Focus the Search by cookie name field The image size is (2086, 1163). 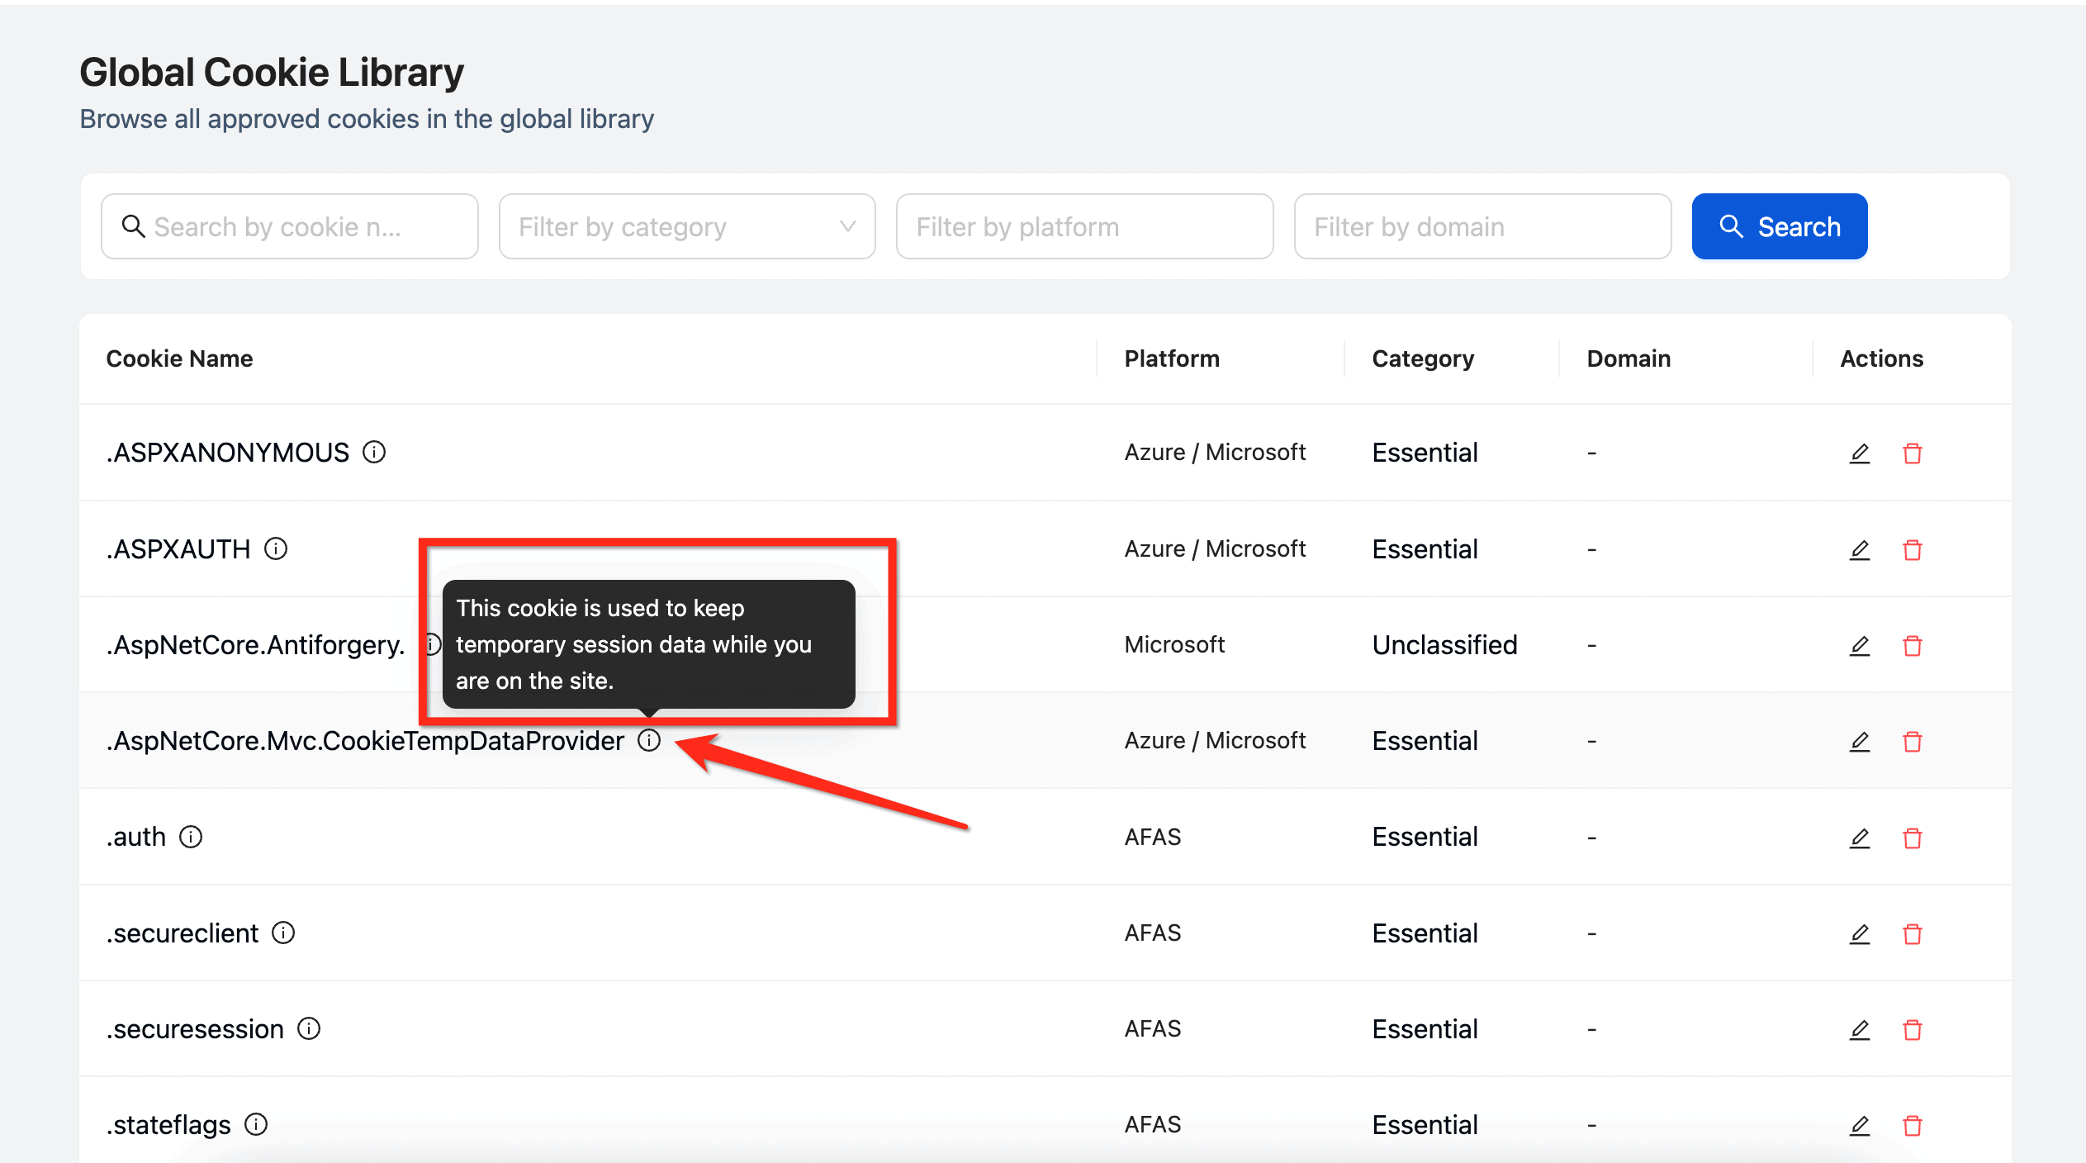289,226
